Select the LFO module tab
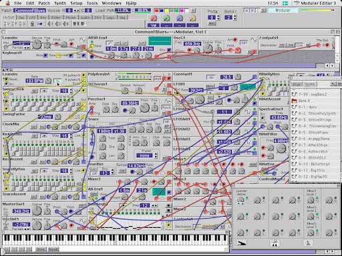The height and width of the screenshot is (256, 342). pyautogui.click(x=32, y=17)
